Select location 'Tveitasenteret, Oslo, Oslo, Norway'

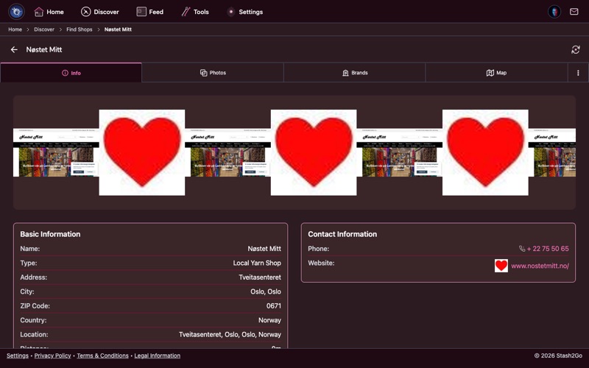[230, 334]
